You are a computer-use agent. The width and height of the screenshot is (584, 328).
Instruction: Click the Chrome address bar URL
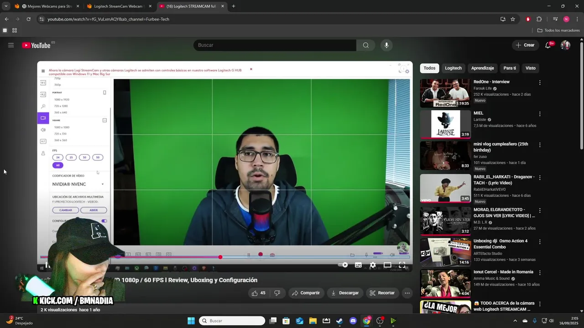click(109, 19)
